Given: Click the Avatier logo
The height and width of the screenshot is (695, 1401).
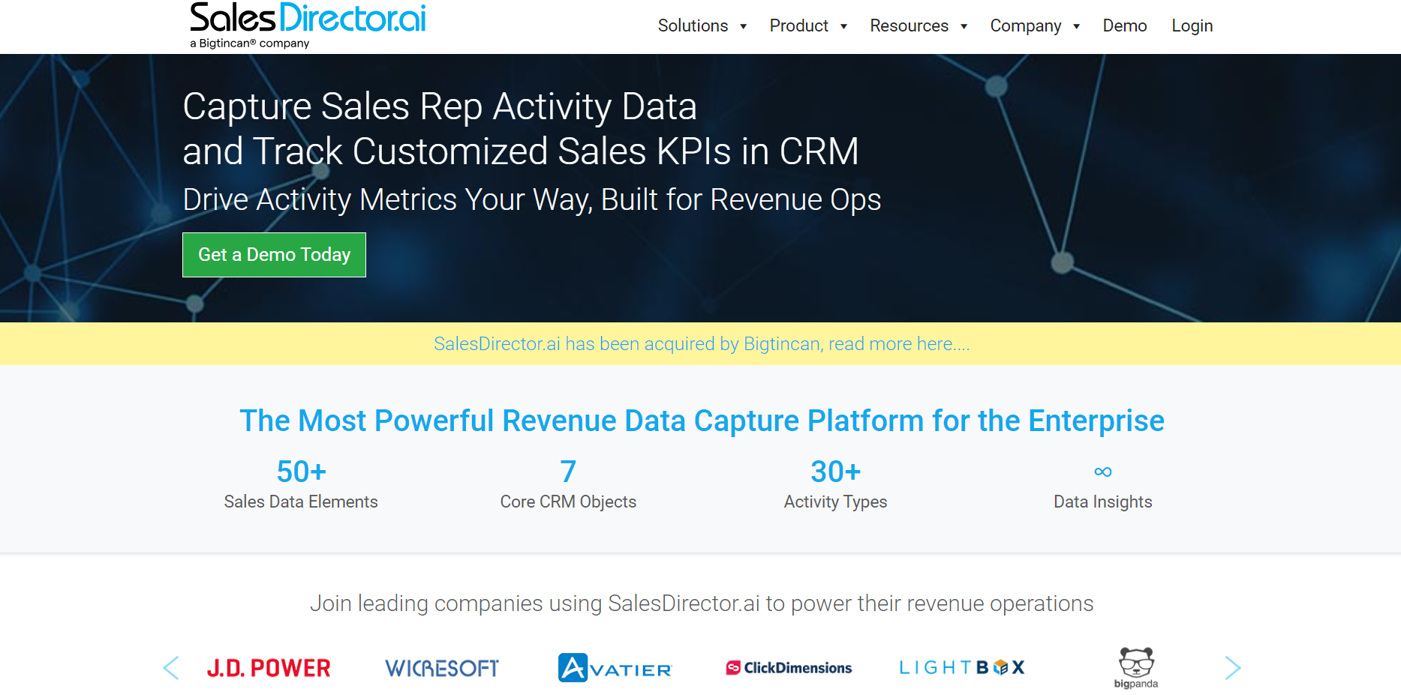Looking at the screenshot, I should [615, 668].
